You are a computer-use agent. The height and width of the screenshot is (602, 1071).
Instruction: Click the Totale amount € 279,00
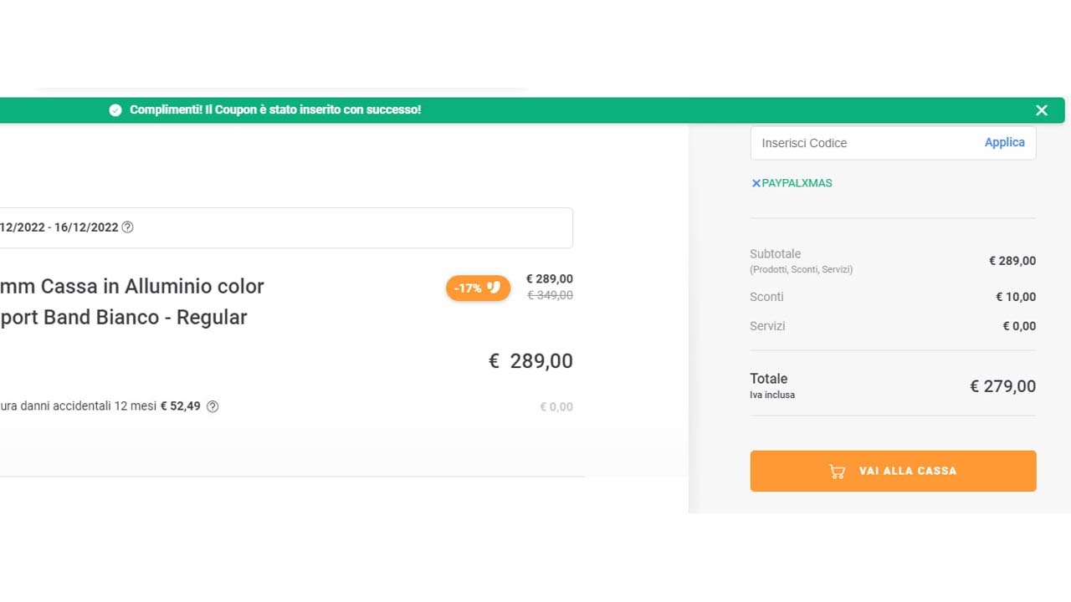pyautogui.click(x=1002, y=385)
